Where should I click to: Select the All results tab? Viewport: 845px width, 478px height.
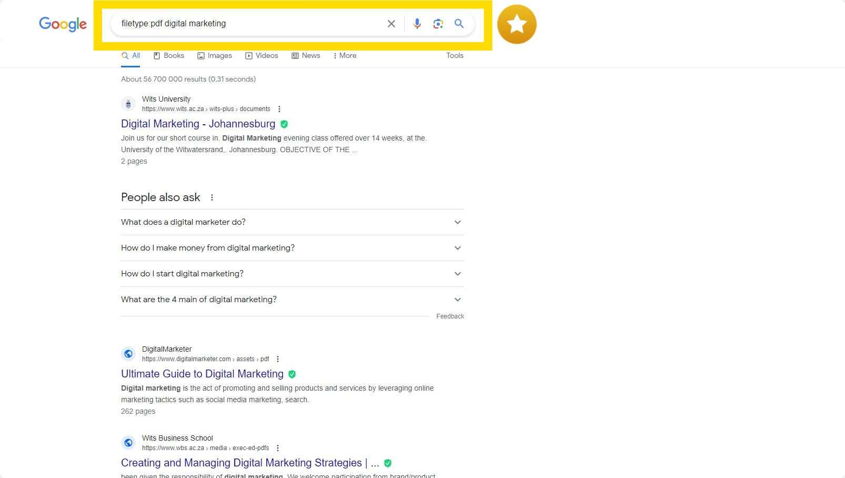(130, 56)
